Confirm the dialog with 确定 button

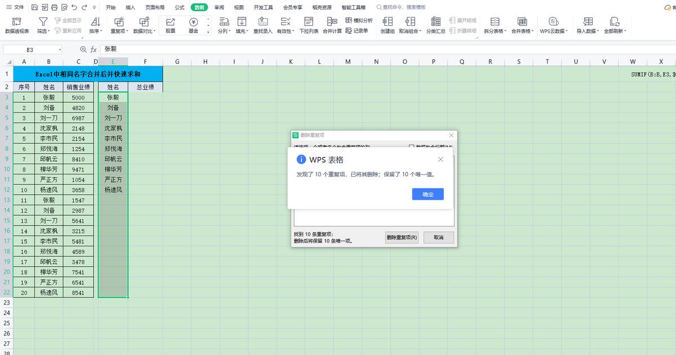(428, 193)
